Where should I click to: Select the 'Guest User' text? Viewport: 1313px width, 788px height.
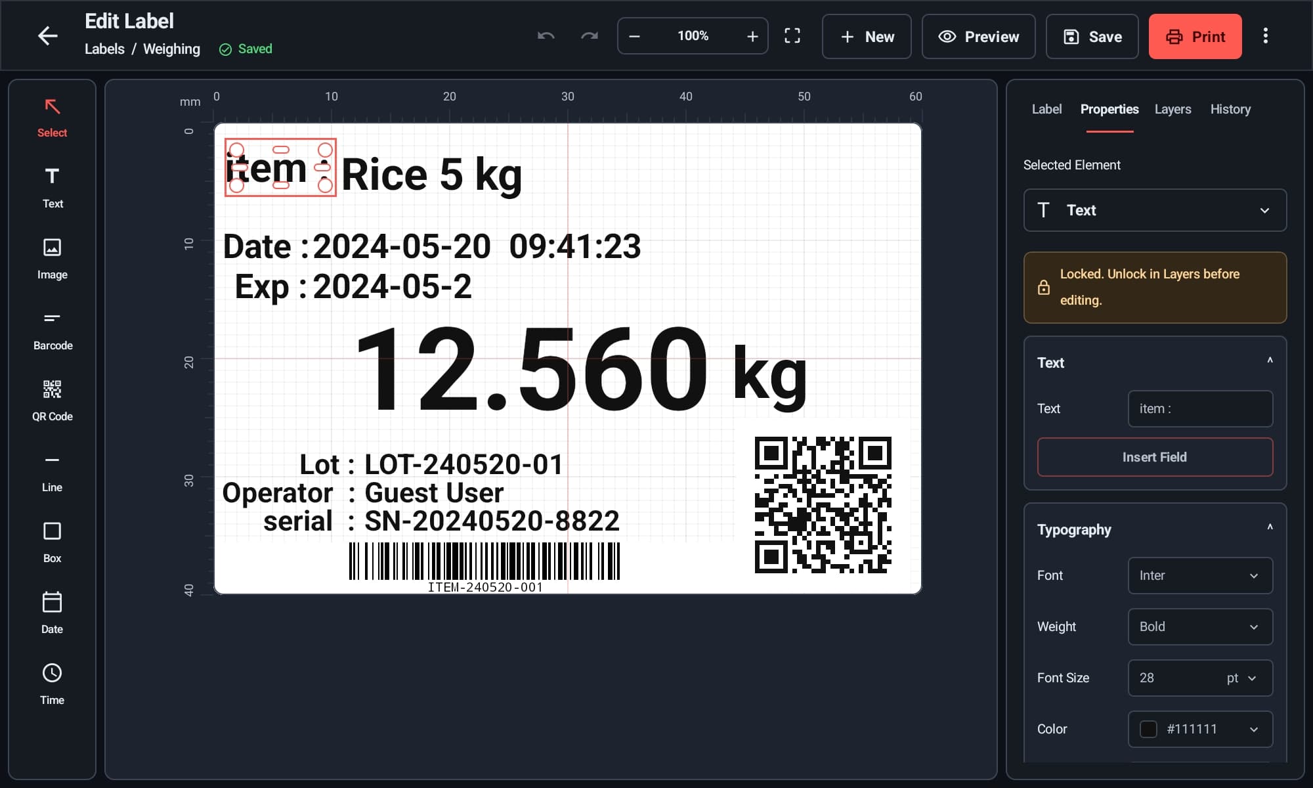(x=434, y=493)
